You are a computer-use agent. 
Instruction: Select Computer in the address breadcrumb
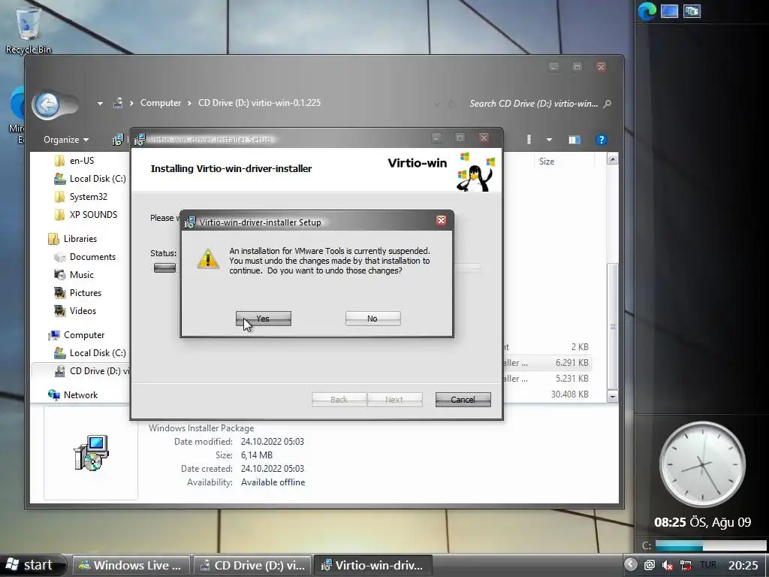[x=161, y=103]
